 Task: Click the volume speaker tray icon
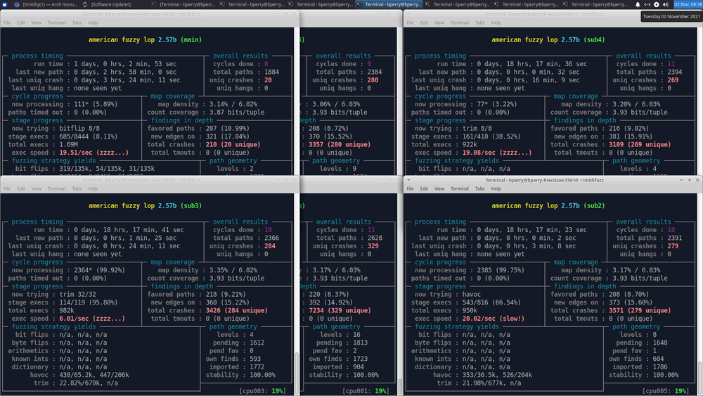(666, 4)
